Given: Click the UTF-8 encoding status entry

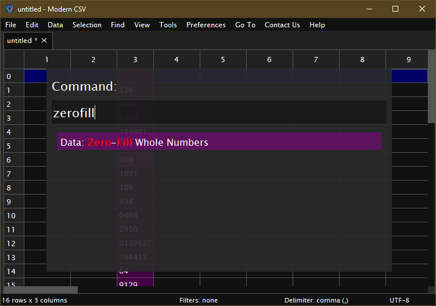Looking at the screenshot, I should point(399,300).
